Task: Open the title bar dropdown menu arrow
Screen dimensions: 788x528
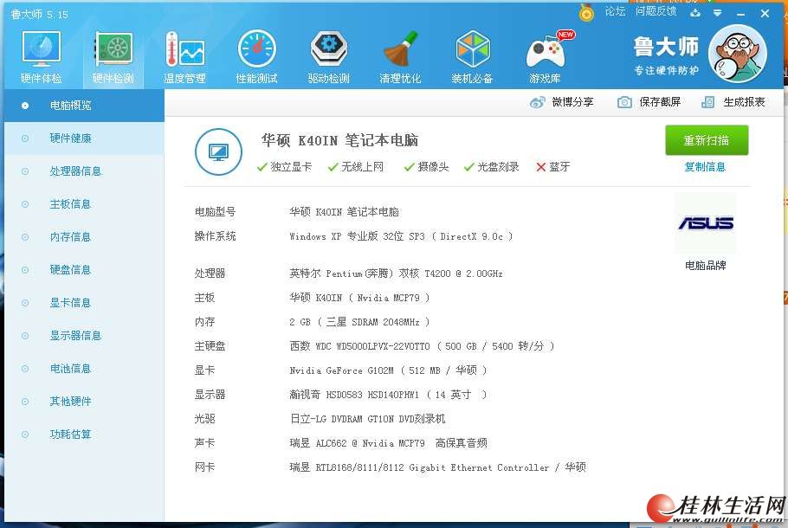Action: point(718,13)
